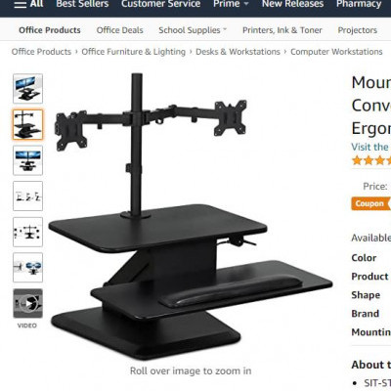Open Computer Workstations breadcrumb link
Screen dimensions: 391x391
336,52
